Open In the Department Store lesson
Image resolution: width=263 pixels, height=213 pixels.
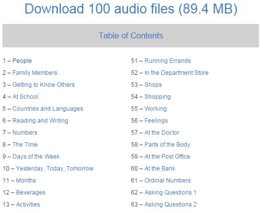[177, 73]
